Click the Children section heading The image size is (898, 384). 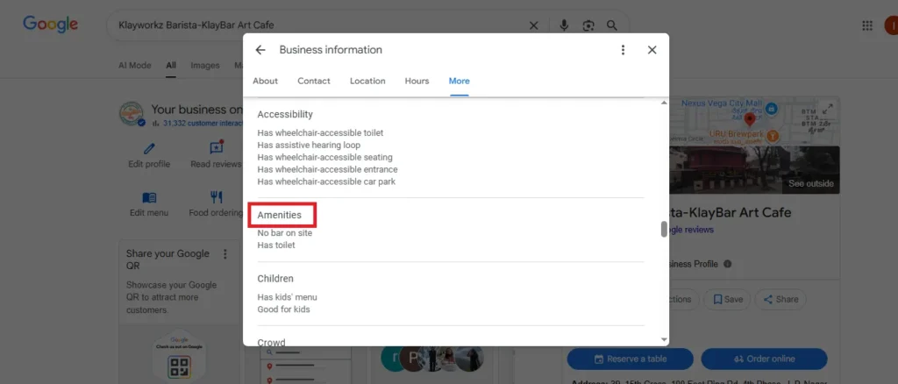point(274,279)
